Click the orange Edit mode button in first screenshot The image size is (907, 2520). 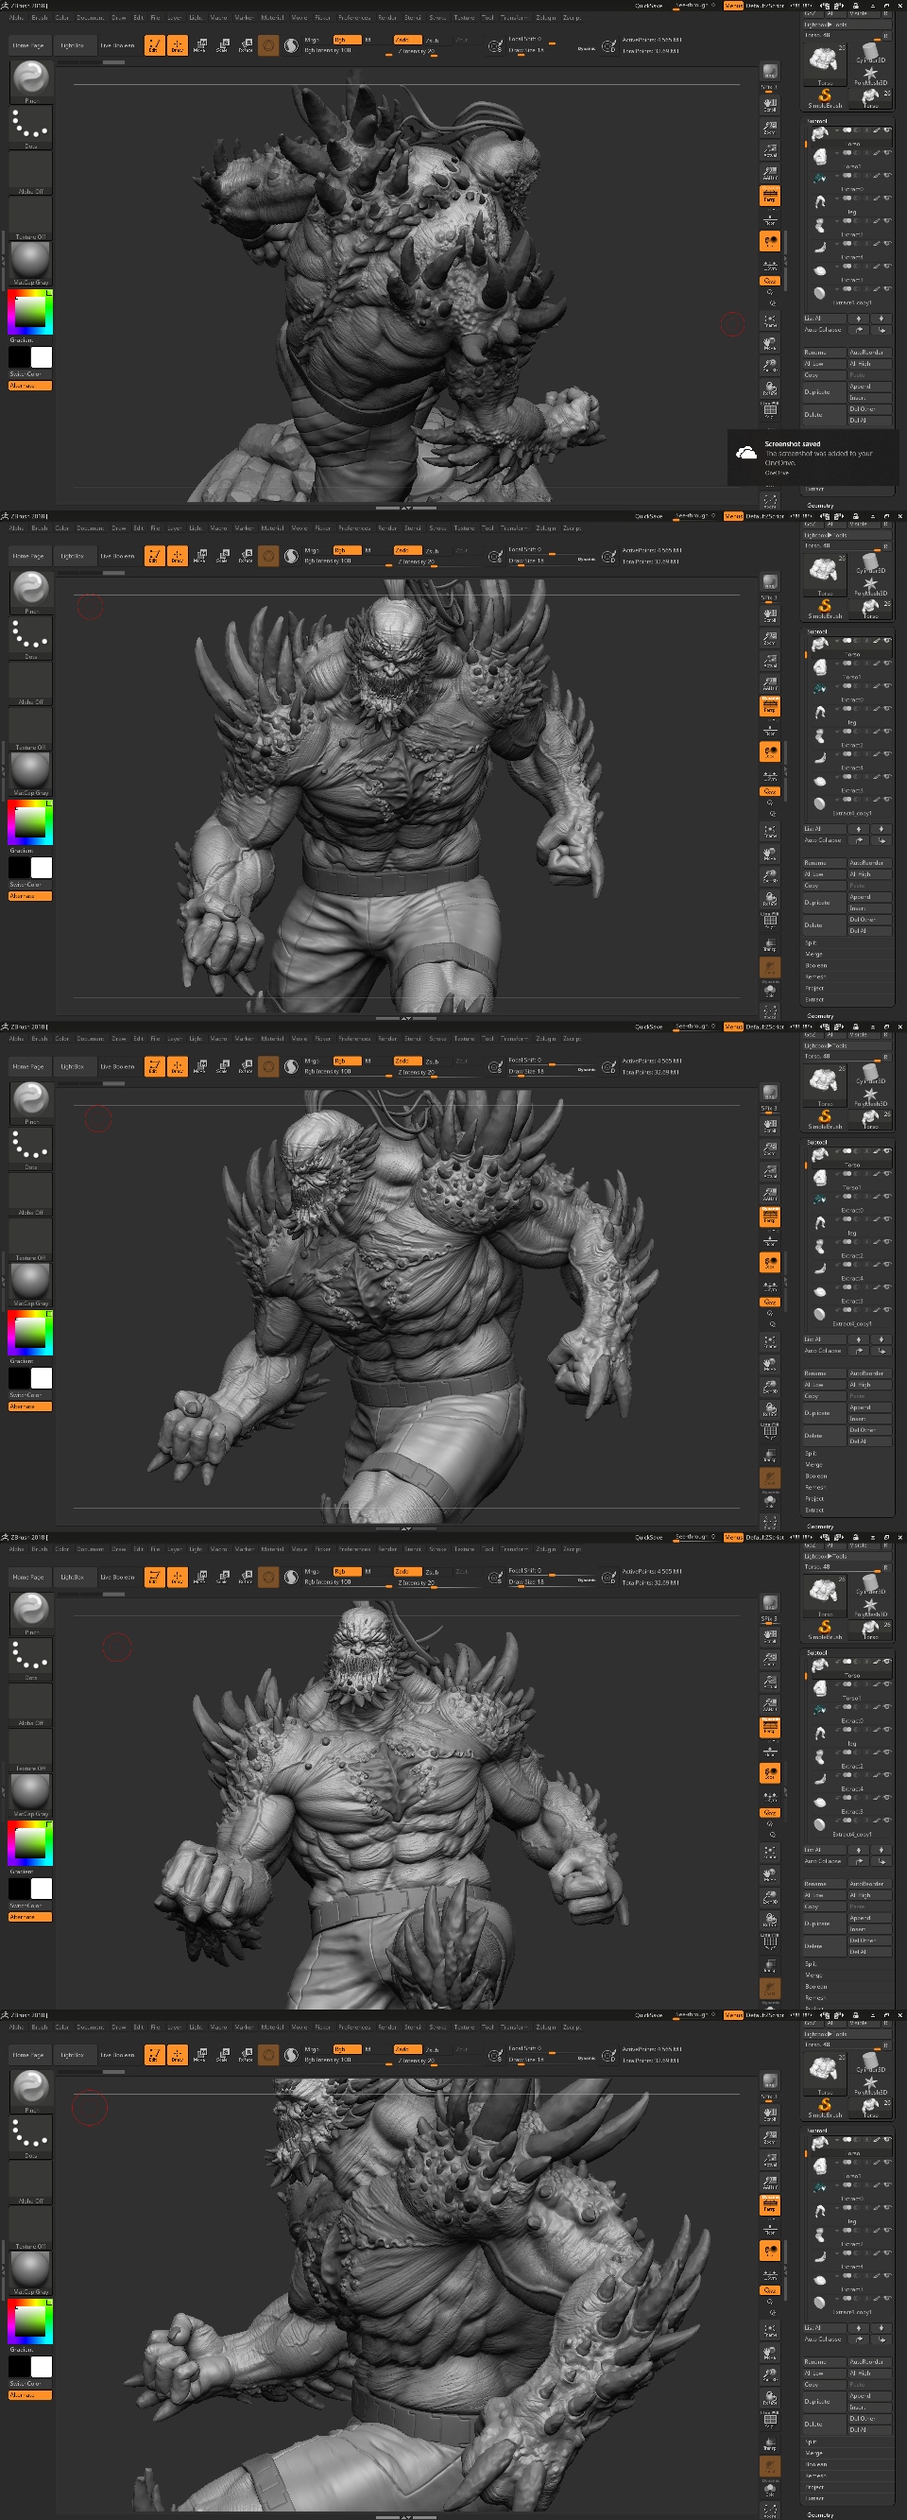pyautogui.click(x=154, y=45)
